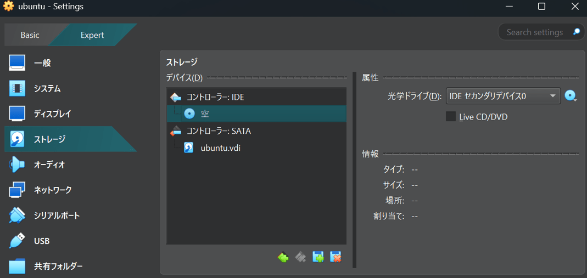This screenshot has width=587, height=278.
Task: Click the Search settings field
Action: [x=542, y=32]
